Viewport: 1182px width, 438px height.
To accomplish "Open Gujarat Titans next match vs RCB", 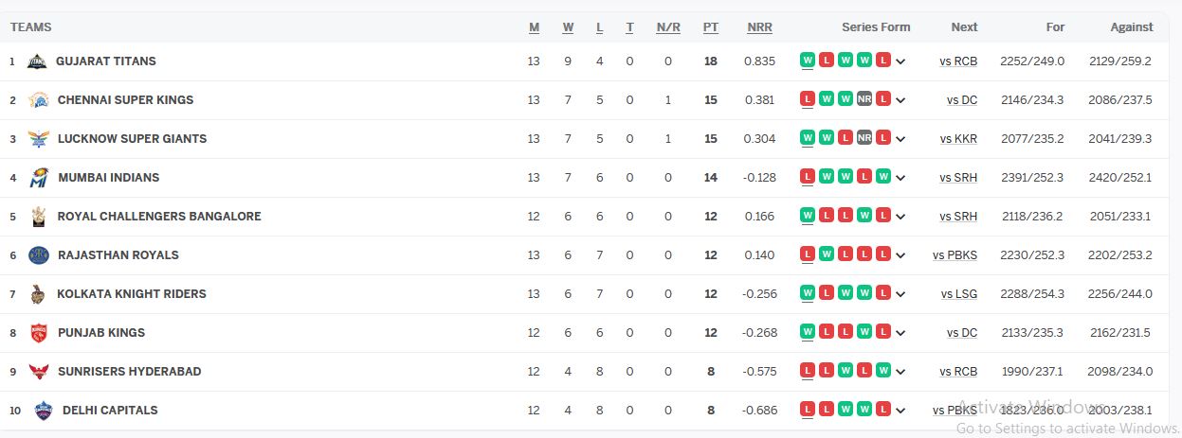I will click(958, 61).
